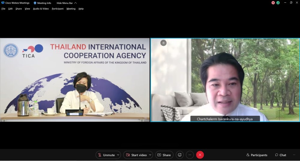Collapse menu bar with Hide Menu Bar
Screen dimensions: 300x161
pos(67,3)
